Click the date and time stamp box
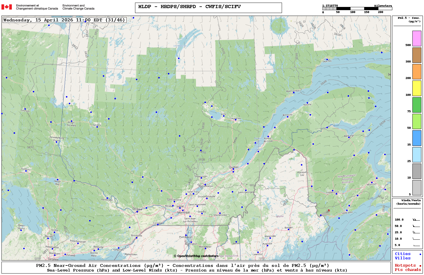The height and width of the screenshot is (275, 424). click(x=64, y=20)
